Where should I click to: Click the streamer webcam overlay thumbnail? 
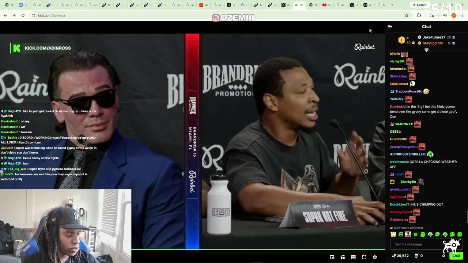(65, 226)
